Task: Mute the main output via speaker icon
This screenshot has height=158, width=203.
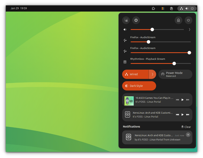Action: point(125,29)
